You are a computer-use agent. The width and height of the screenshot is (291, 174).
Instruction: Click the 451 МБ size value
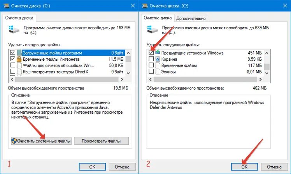tap(254, 53)
